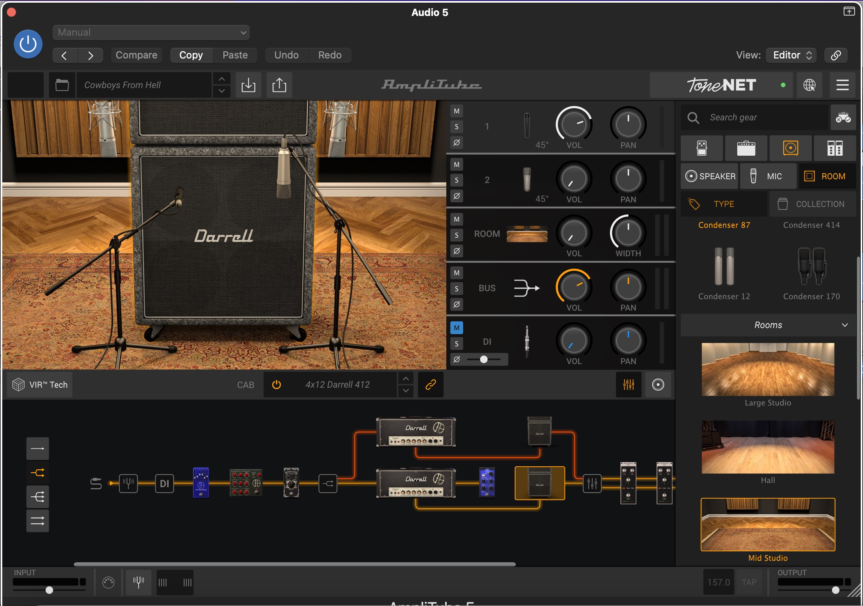Select the three-way split chain routing icon
The height and width of the screenshot is (606, 863).
tap(38, 497)
